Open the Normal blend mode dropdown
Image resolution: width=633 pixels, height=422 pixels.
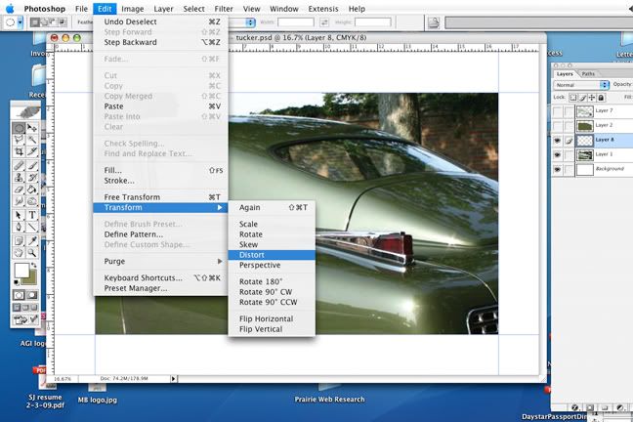(x=581, y=85)
